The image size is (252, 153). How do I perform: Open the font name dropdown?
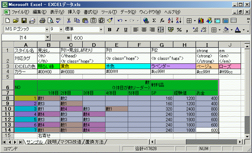(47, 30)
